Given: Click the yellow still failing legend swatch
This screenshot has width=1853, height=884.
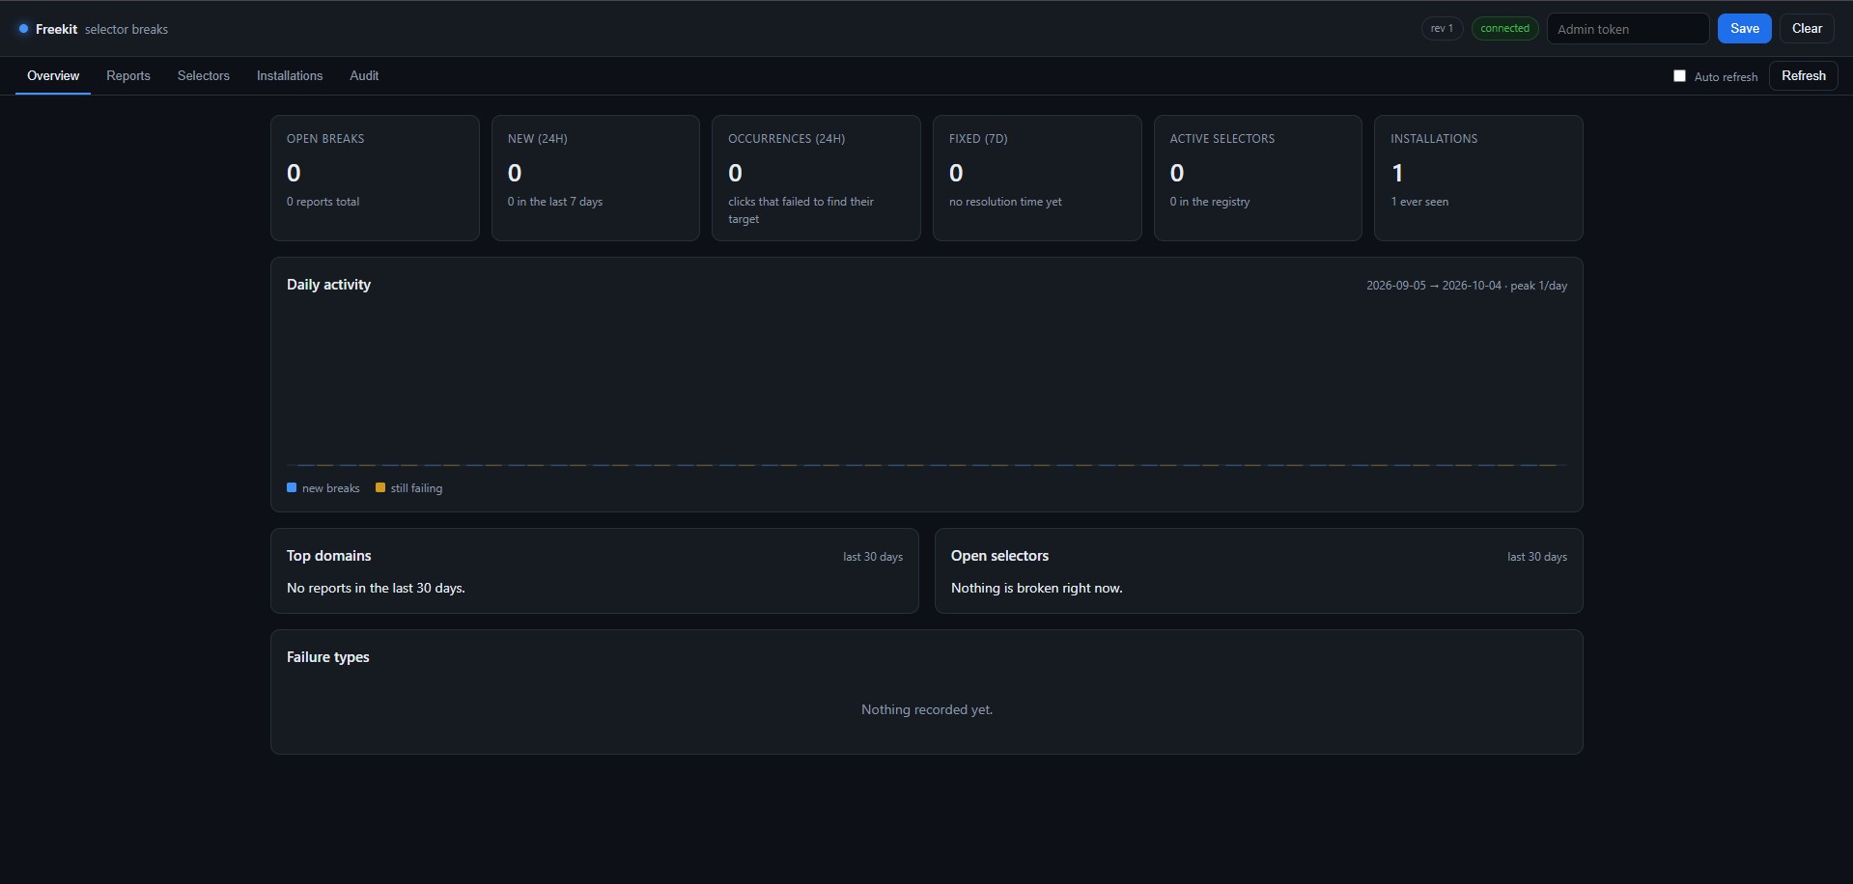Looking at the screenshot, I should pos(380,487).
